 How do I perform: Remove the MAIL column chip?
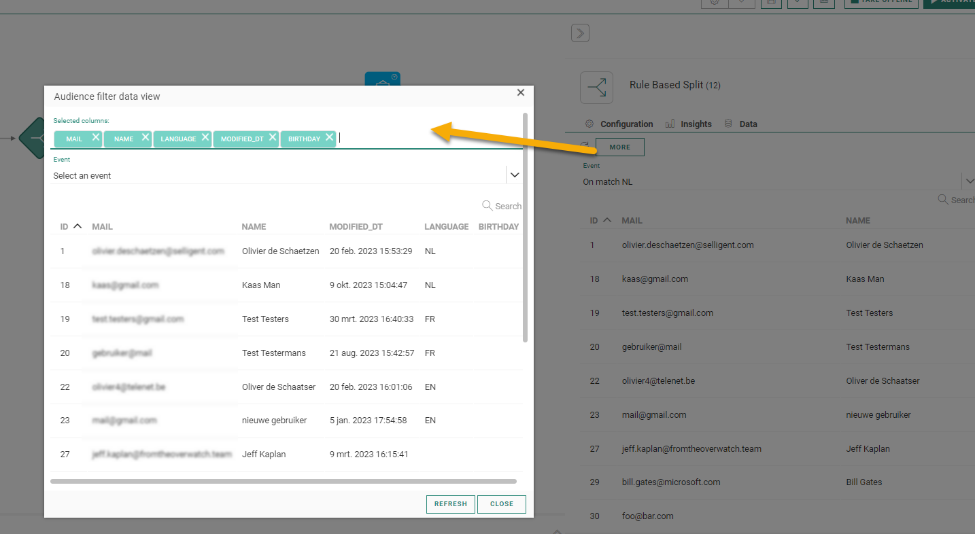point(96,137)
